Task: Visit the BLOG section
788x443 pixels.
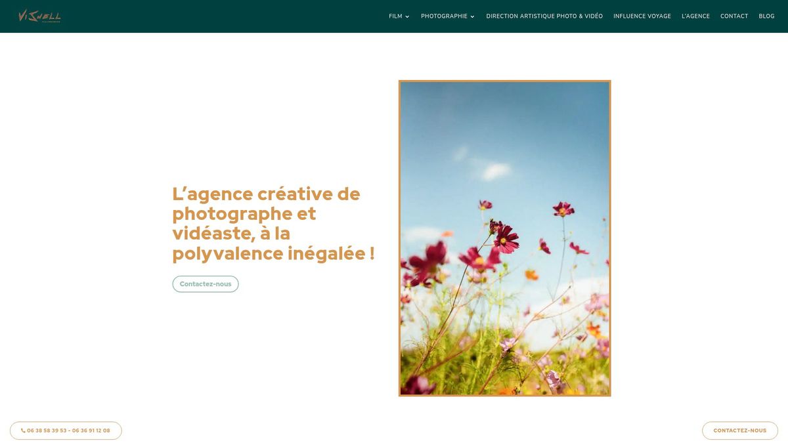Action: 767,14
